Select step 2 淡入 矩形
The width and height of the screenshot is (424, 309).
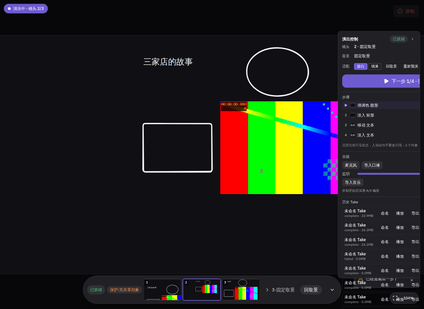[x=381, y=115]
